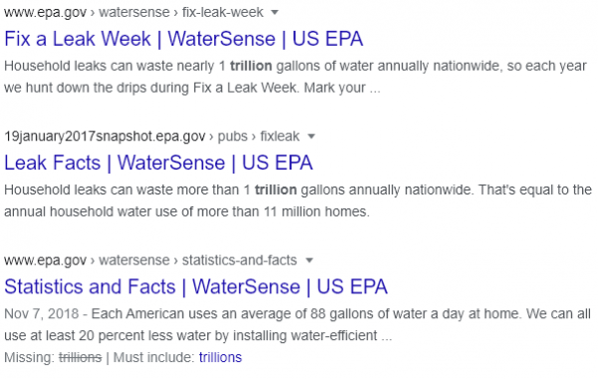Click the blue trillions must-include link
The width and height of the screenshot is (598, 379).
pos(220,358)
